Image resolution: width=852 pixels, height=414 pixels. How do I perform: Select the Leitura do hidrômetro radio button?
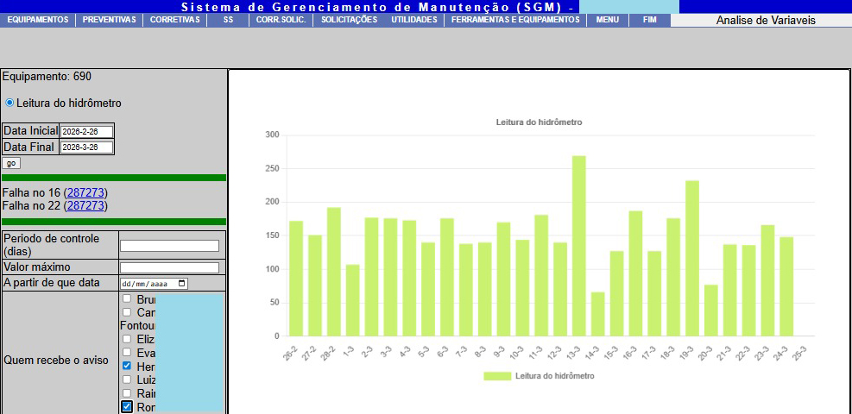[9, 103]
